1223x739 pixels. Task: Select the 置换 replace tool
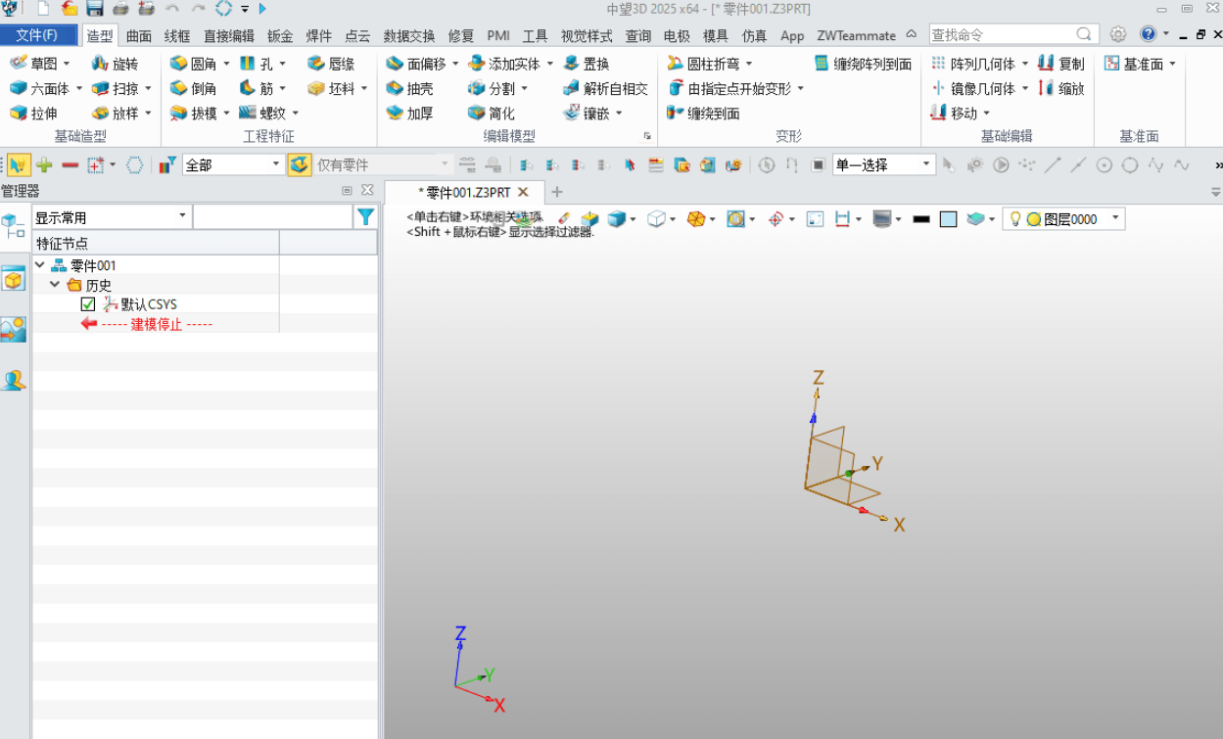pos(586,64)
